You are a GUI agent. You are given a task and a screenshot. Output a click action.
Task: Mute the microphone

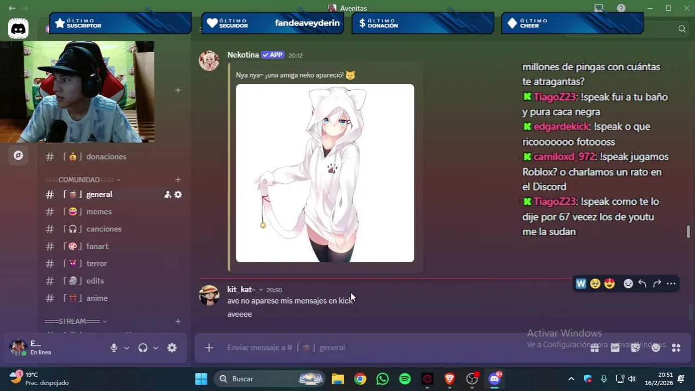[114, 348]
